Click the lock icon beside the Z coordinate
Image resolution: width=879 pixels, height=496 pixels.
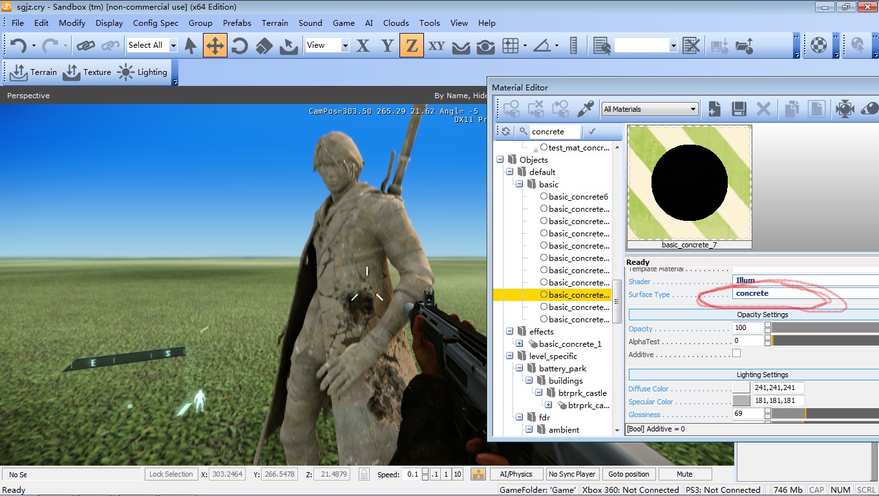(364, 474)
